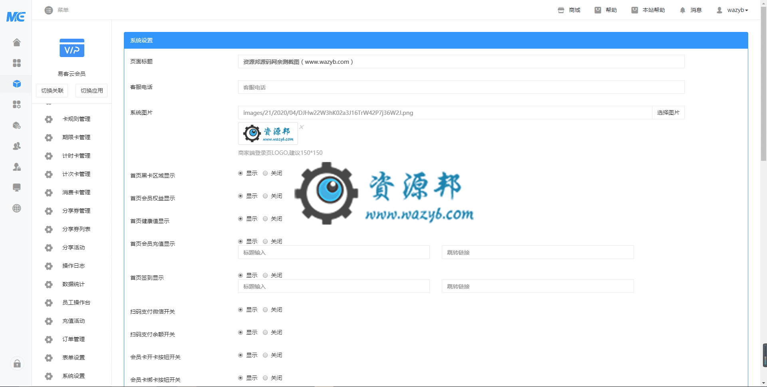Open 订单管理 in sidebar menu
Viewport: 767px width, 387px height.
(x=74, y=339)
